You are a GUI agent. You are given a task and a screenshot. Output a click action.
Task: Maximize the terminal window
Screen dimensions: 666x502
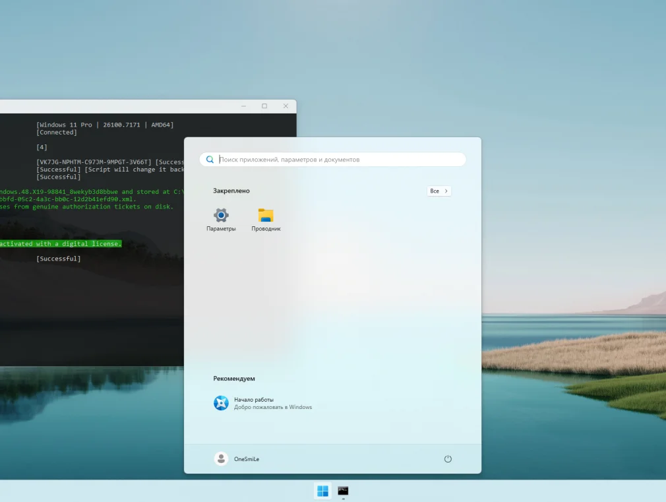[264, 106]
